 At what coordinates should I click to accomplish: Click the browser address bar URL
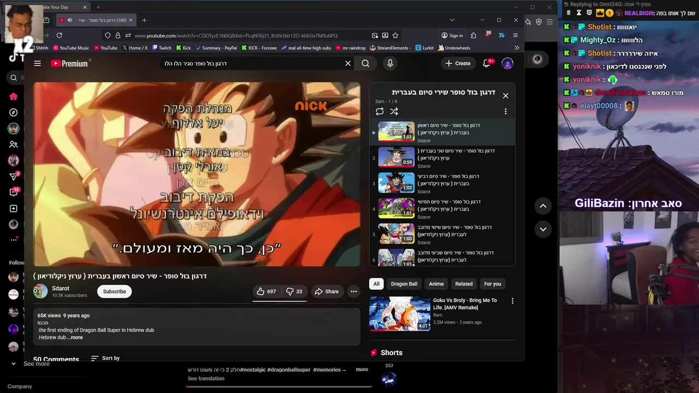(x=236, y=35)
